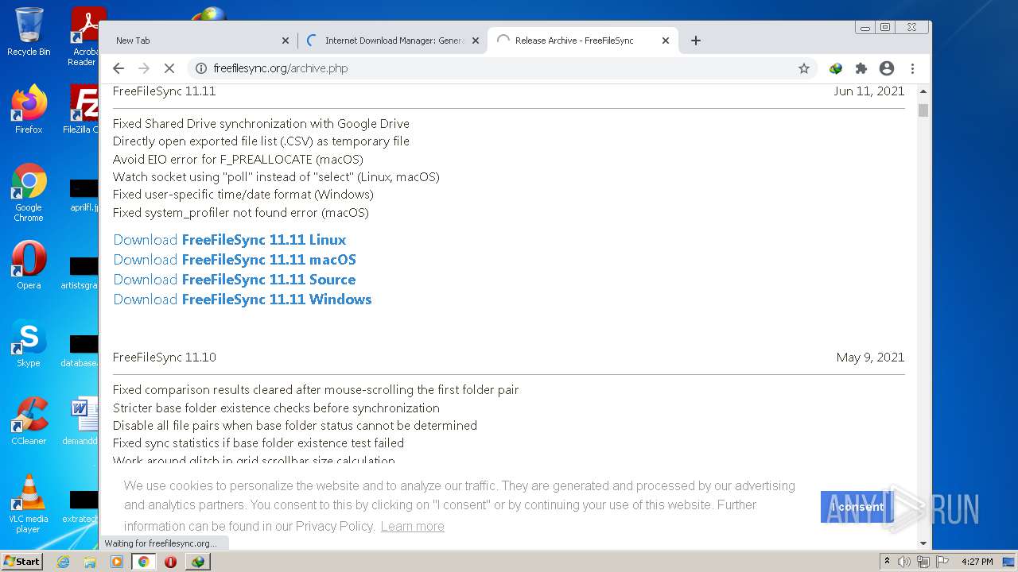Open Opera taskbar button
1018x572 pixels.
(170, 562)
